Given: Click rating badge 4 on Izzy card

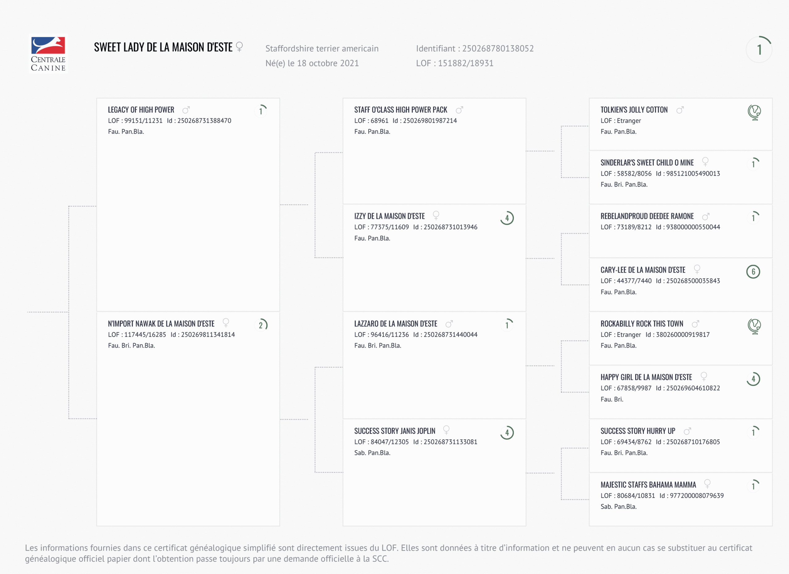Looking at the screenshot, I should tap(507, 218).
